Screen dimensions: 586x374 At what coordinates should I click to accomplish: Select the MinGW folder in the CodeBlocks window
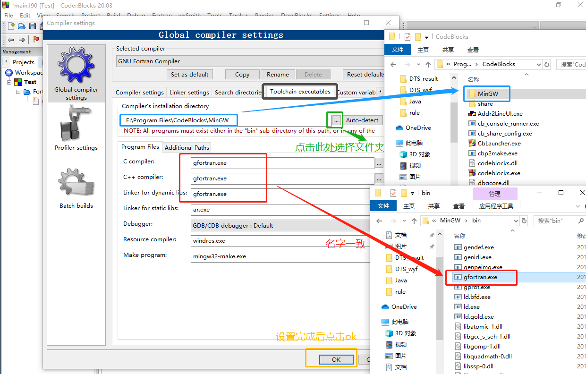pos(487,93)
